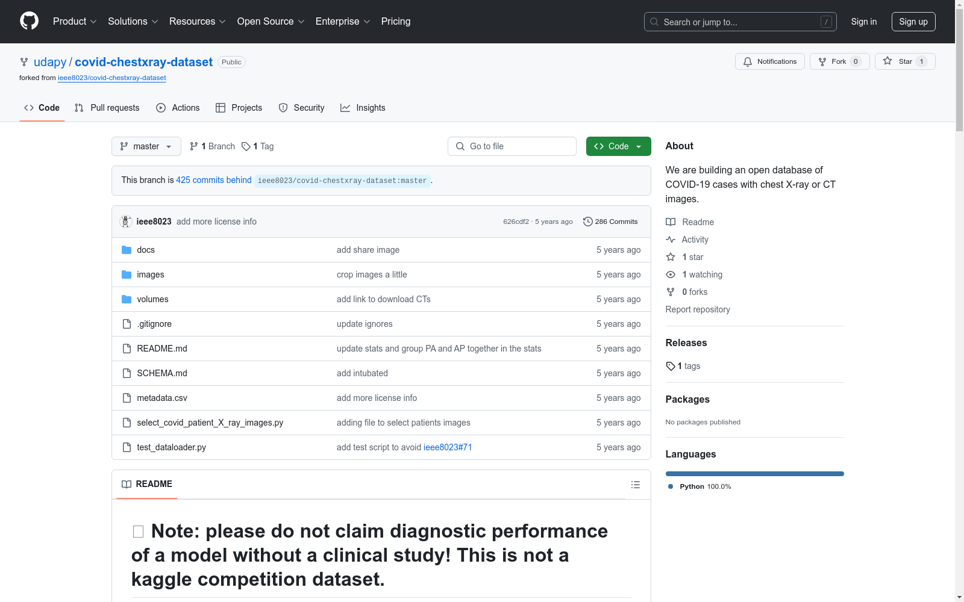Open the ieee8023#71 issue link
Image resolution: width=964 pixels, height=602 pixels.
[x=448, y=447]
